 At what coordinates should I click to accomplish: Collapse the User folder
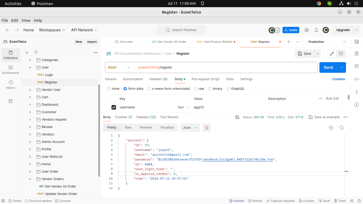click(30, 67)
